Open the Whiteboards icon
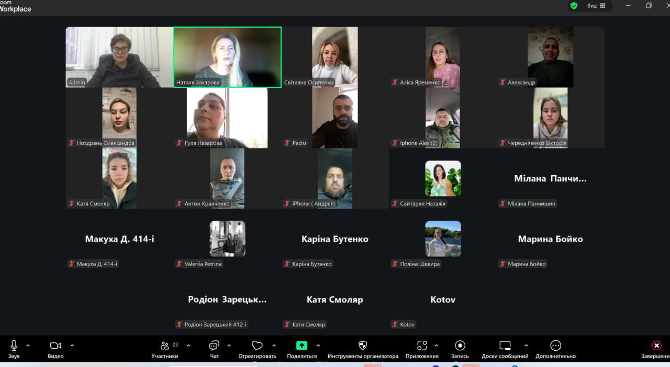This screenshot has height=367, width=670. pyautogui.click(x=505, y=346)
